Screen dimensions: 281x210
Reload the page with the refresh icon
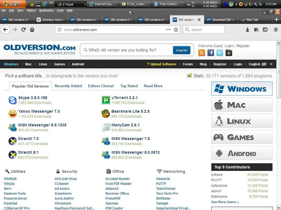pos(23,30)
